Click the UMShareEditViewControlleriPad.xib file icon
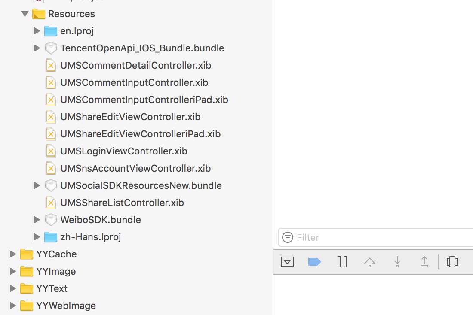473x315 pixels. [x=51, y=134]
